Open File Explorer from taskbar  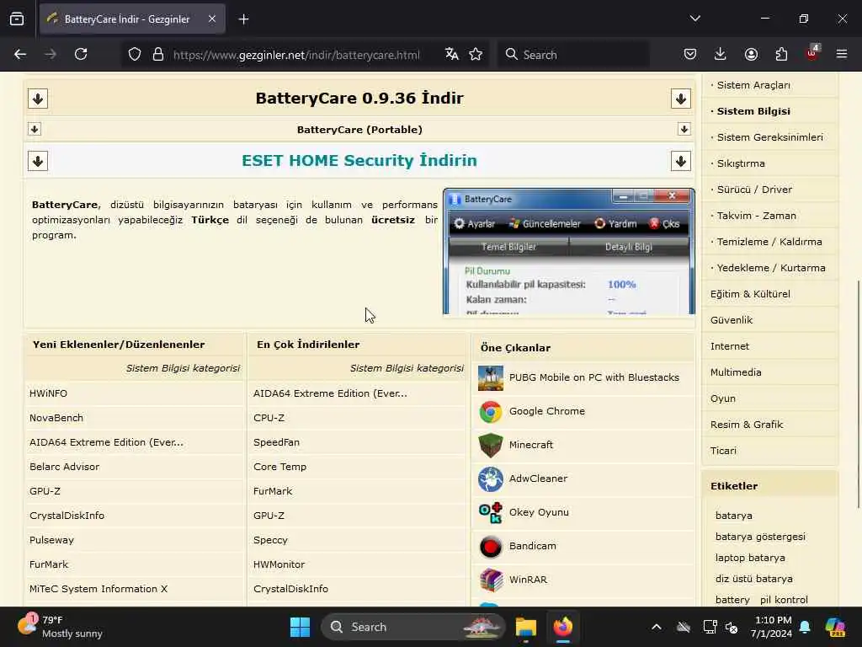pyautogui.click(x=525, y=627)
